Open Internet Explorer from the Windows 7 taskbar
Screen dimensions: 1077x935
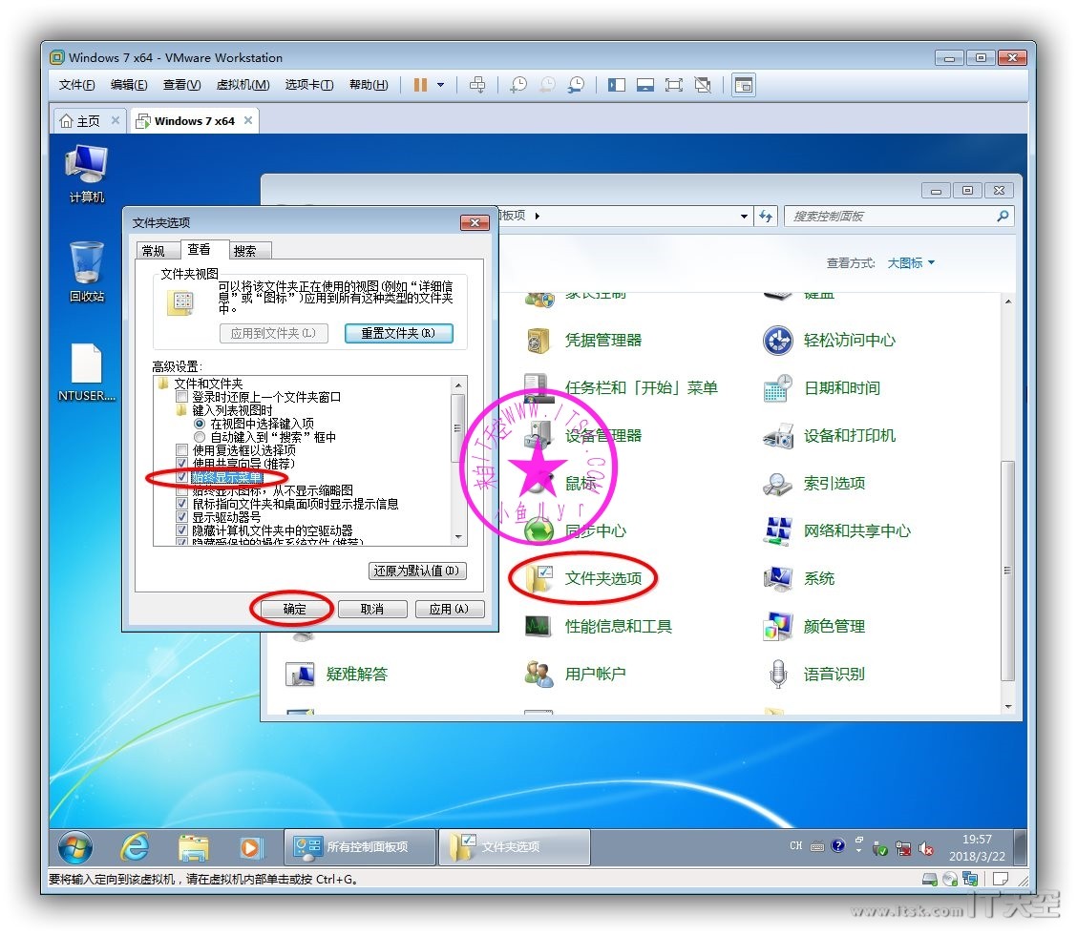pos(135,846)
